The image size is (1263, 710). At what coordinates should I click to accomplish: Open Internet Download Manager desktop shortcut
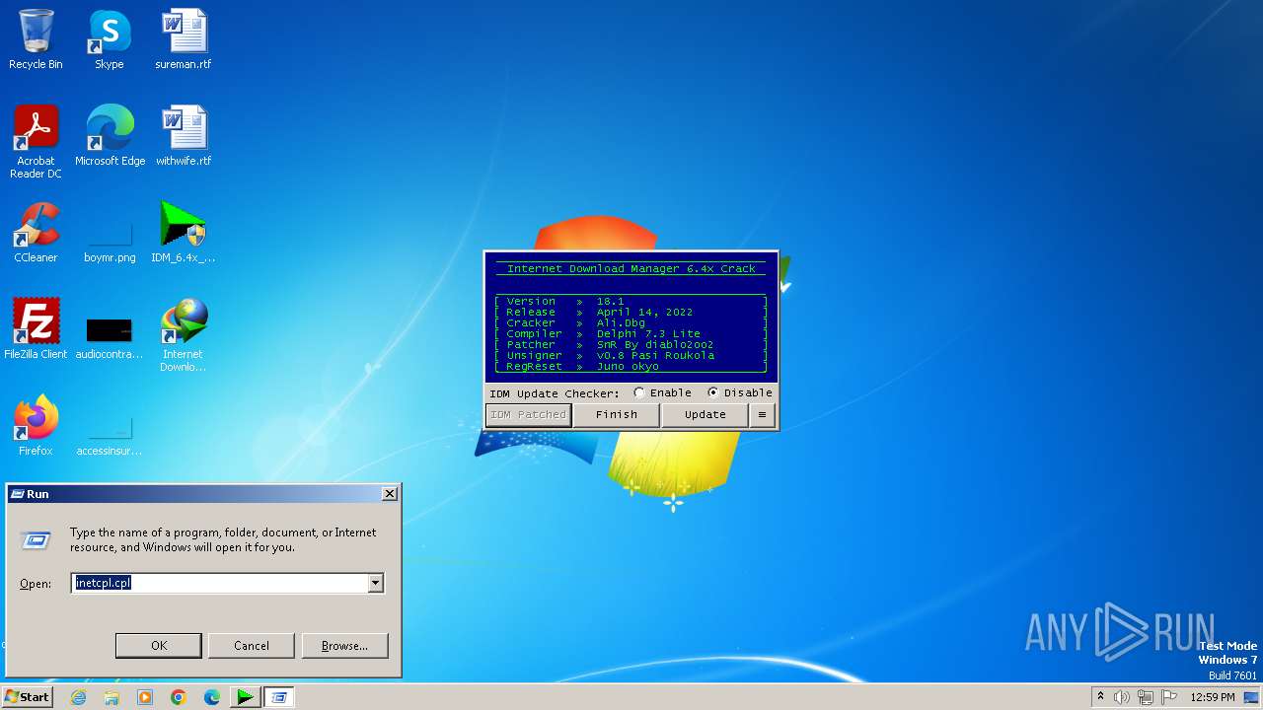point(184,335)
